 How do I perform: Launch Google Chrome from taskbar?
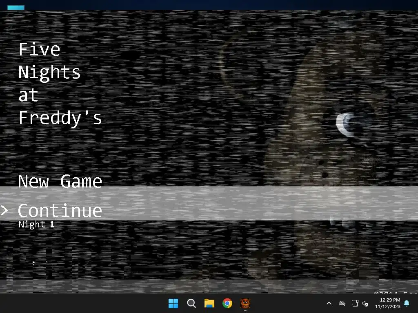pyautogui.click(x=227, y=303)
